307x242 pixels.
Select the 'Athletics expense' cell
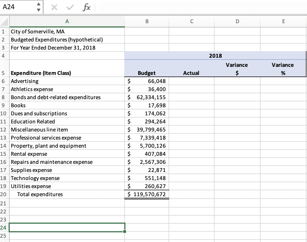coord(67,89)
